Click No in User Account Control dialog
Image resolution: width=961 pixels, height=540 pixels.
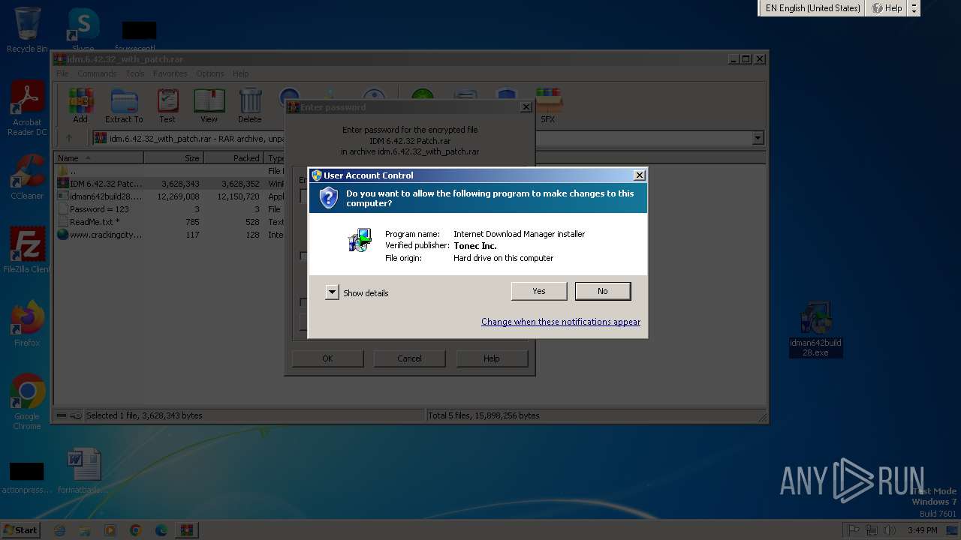point(603,291)
